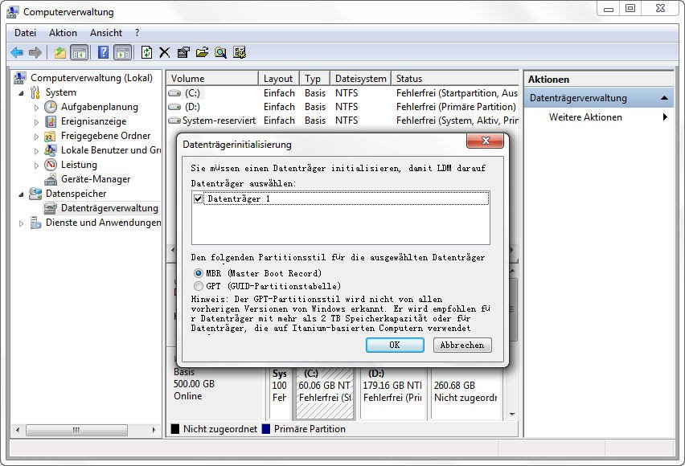Click the System-reserviert volume drive icon
The image size is (685, 466).
[x=174, y=120]
